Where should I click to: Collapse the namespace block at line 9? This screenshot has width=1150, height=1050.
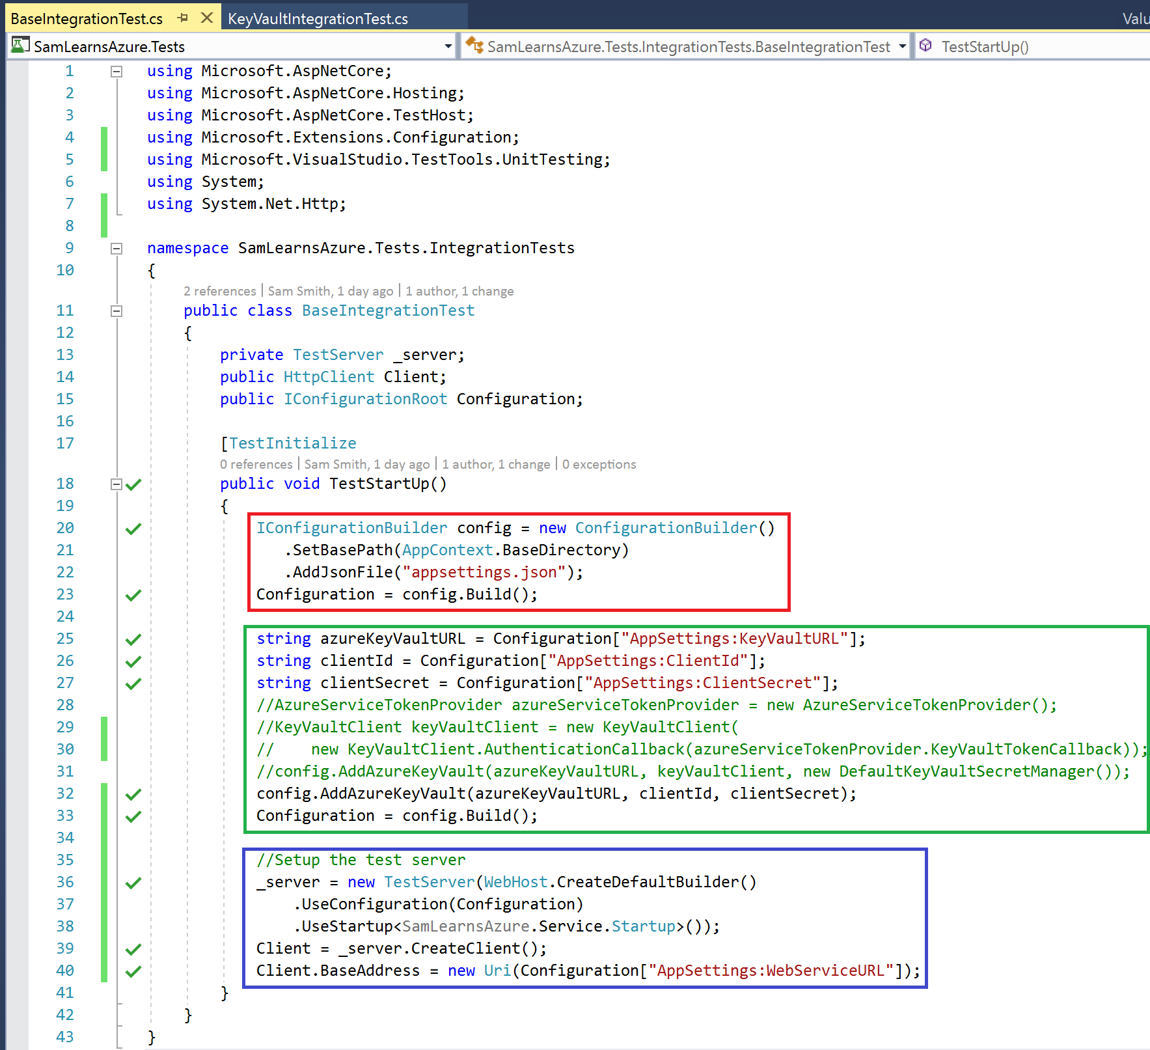click(116, 249)
